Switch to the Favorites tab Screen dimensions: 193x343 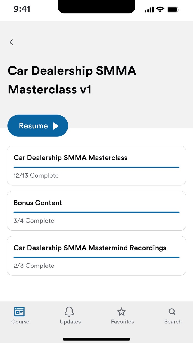point(122,315)
